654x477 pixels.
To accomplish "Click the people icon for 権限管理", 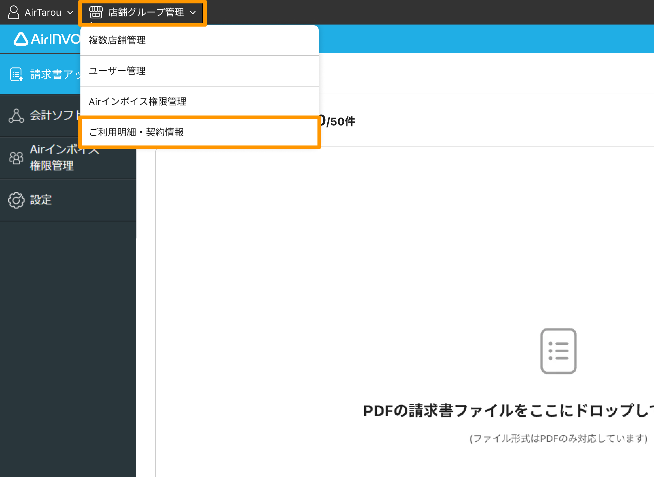I will [x=16, y=158].
